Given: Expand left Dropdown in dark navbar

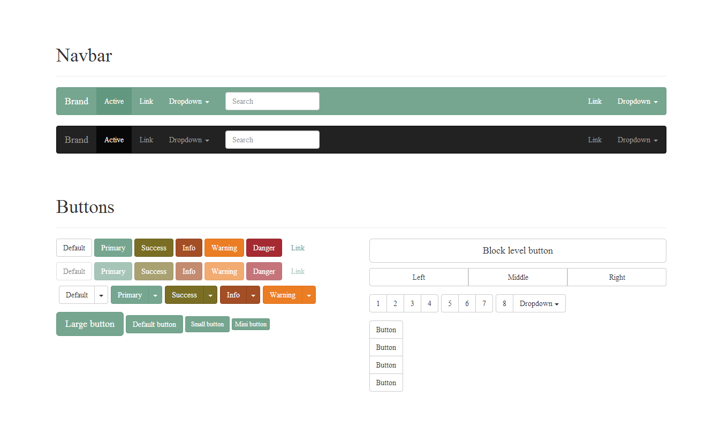Looking at the screenshot, I should pos(189,140).
